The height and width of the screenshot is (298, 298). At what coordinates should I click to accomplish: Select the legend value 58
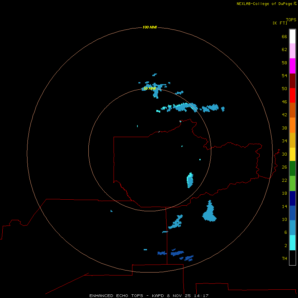pos(284,63)
